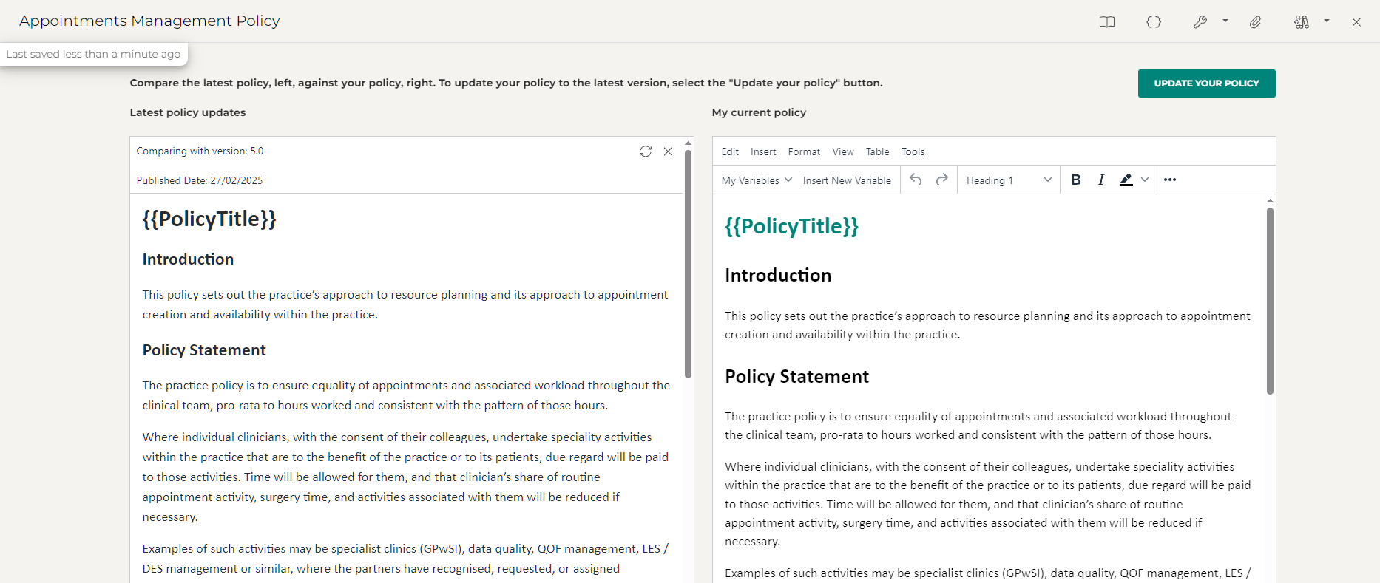Image resolution: width=1380 pixels, height=583 pixels.
Task: Toggle italic formatting
Action: point(1101,180)
